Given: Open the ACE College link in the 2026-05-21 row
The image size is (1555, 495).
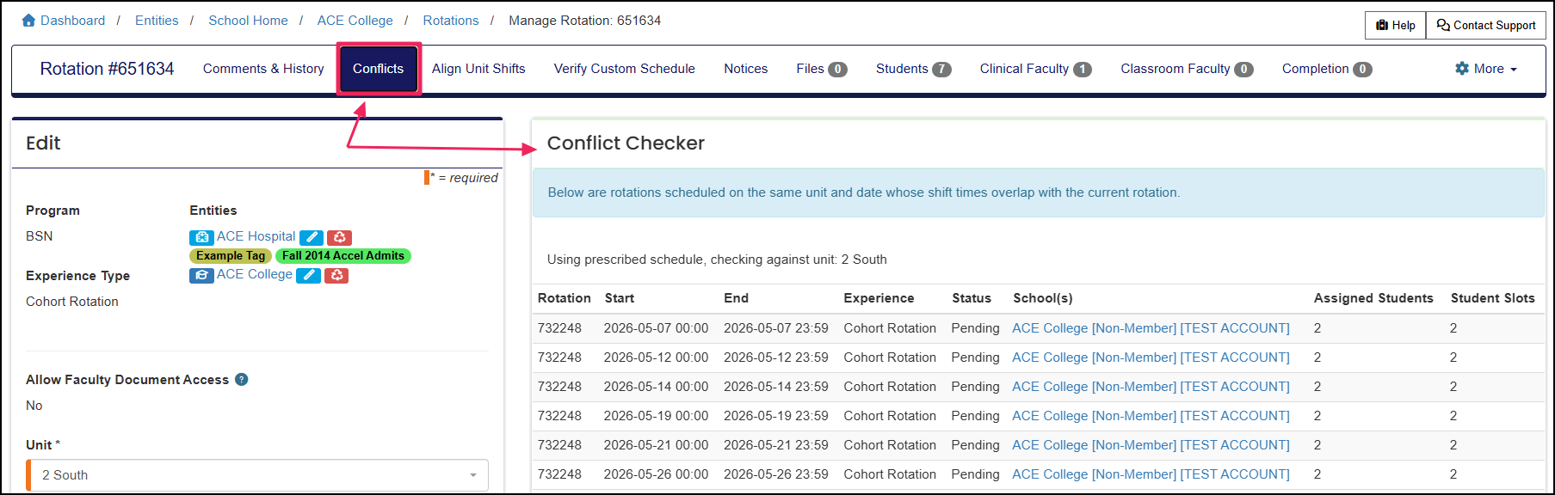Looking at the screenshot, I should pos(1151,445).
